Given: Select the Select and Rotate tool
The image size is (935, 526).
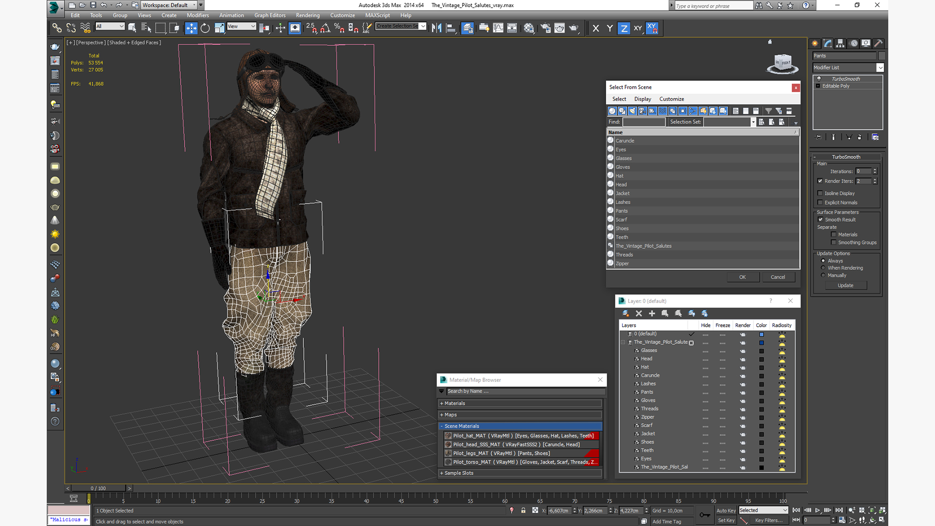Looking at the screenshot, I should point(205,28).
